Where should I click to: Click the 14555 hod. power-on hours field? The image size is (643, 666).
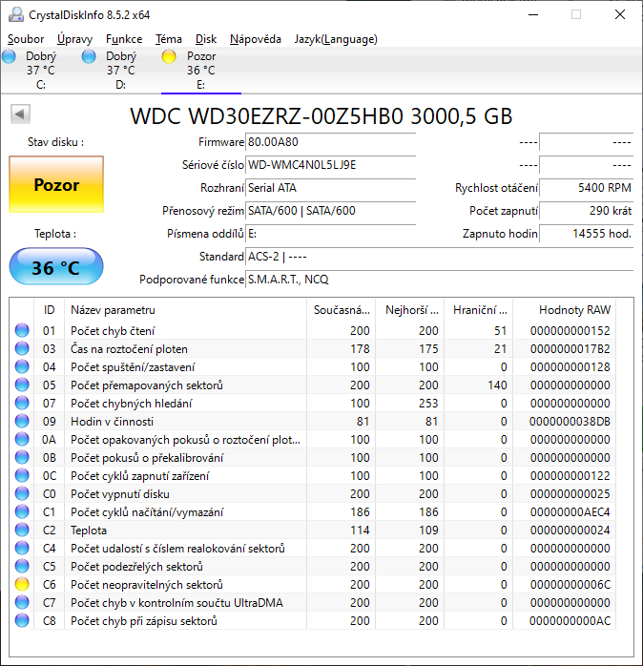(x=587, y=234)
